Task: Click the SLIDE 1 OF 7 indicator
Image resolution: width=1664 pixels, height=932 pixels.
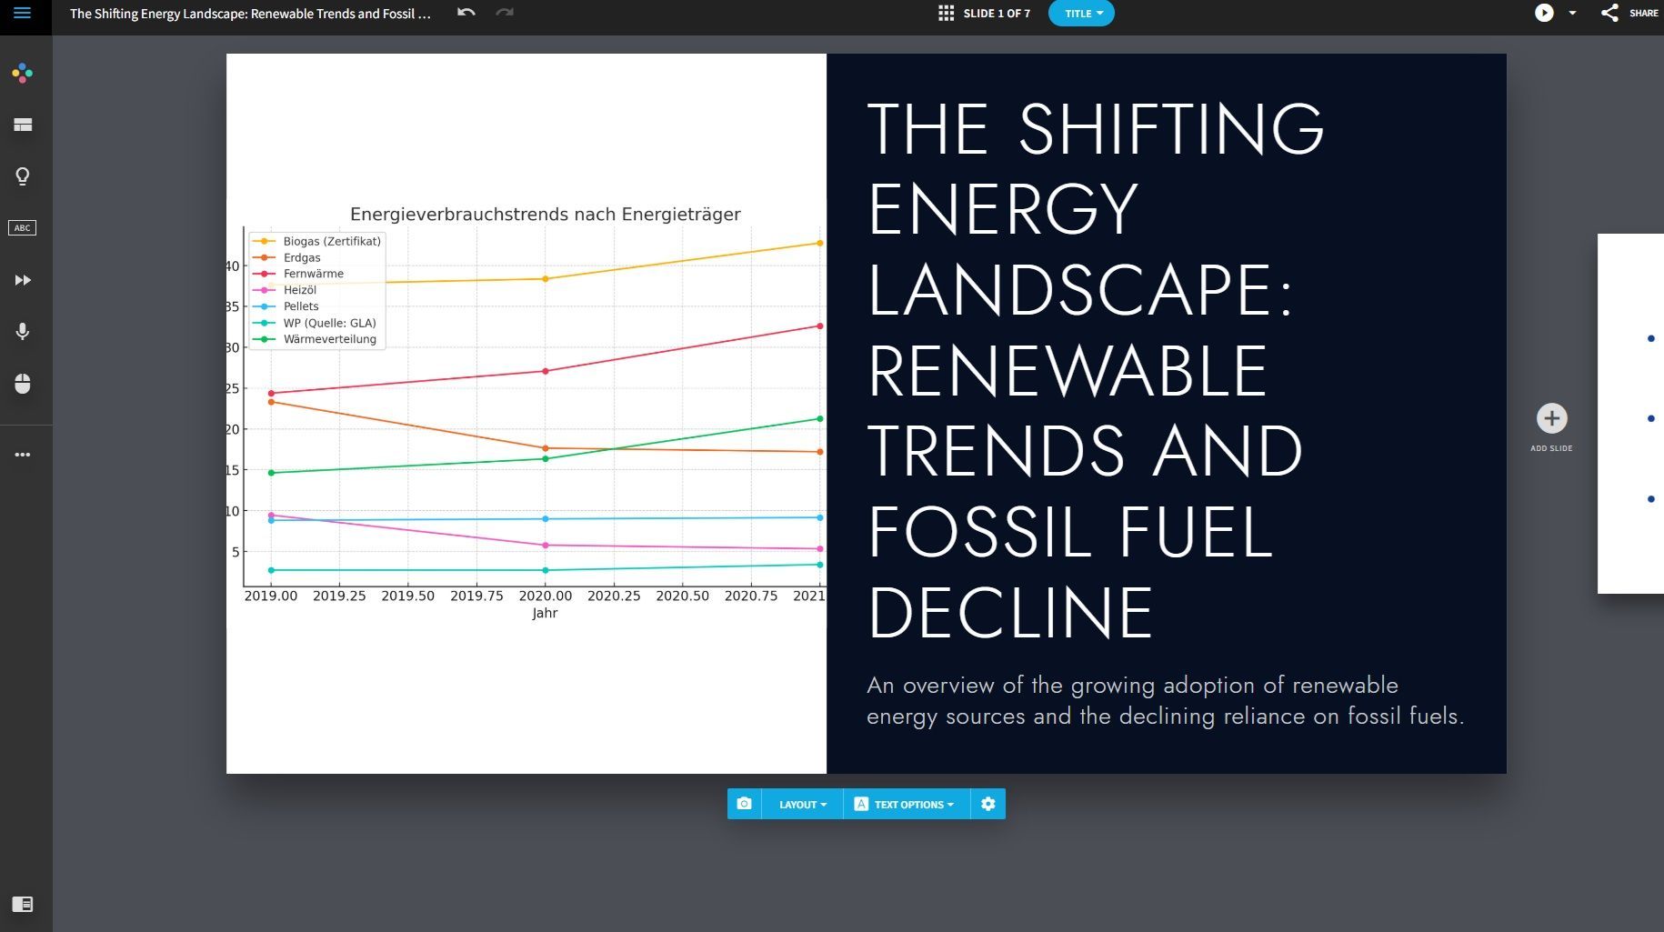Action: coord(997,14)
